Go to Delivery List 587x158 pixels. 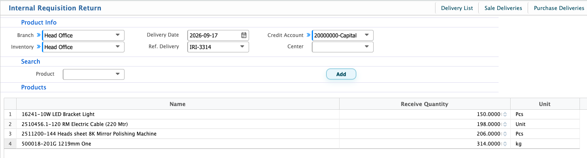point(457,8)
